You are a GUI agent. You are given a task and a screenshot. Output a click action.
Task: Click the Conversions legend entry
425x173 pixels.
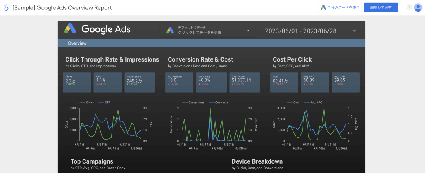coord(193,102)
